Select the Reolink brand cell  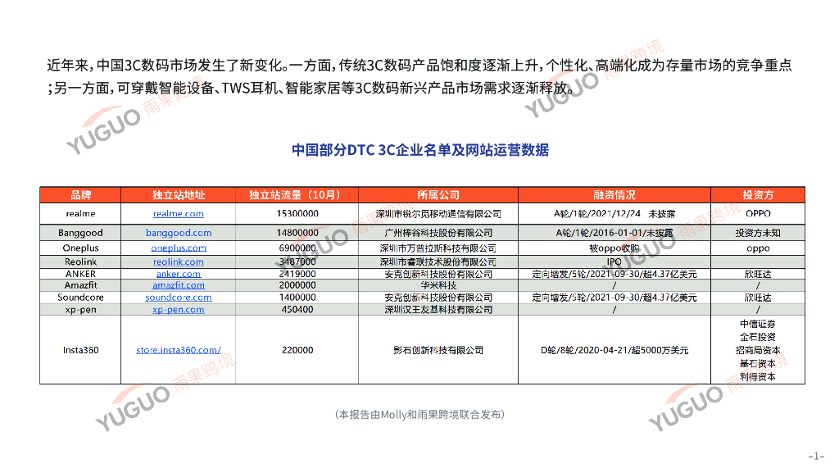point(80,262)
